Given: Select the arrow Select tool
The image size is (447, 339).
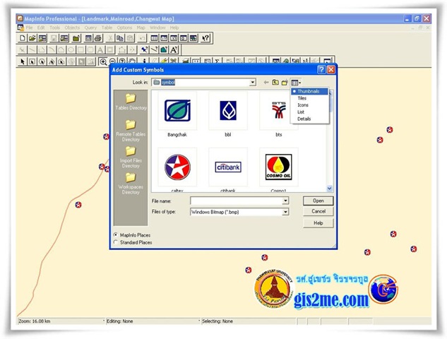Looking at the screenshot, I should [x=23, y=61].
